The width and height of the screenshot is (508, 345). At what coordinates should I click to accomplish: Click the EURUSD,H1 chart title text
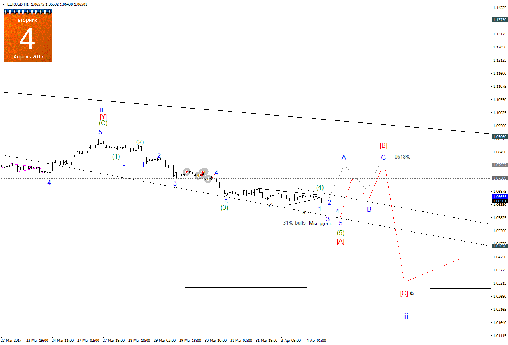[x=18, y=4]
